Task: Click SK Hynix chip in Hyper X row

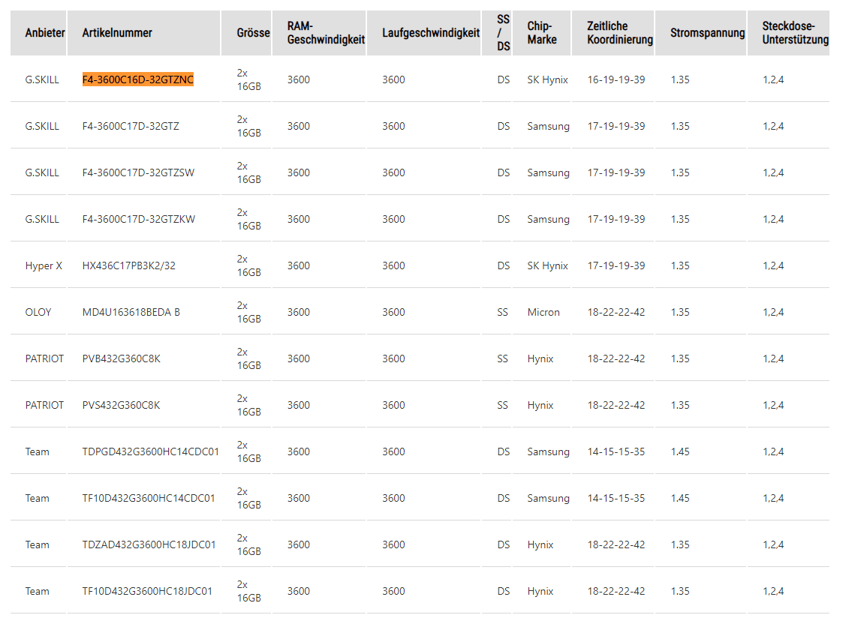Action: coord(548,266)
